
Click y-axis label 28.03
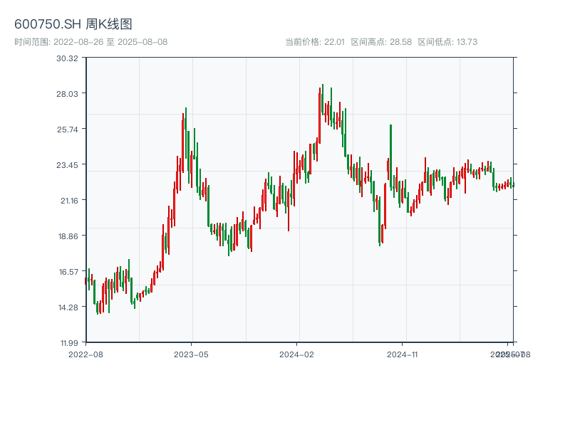point(67,94)
